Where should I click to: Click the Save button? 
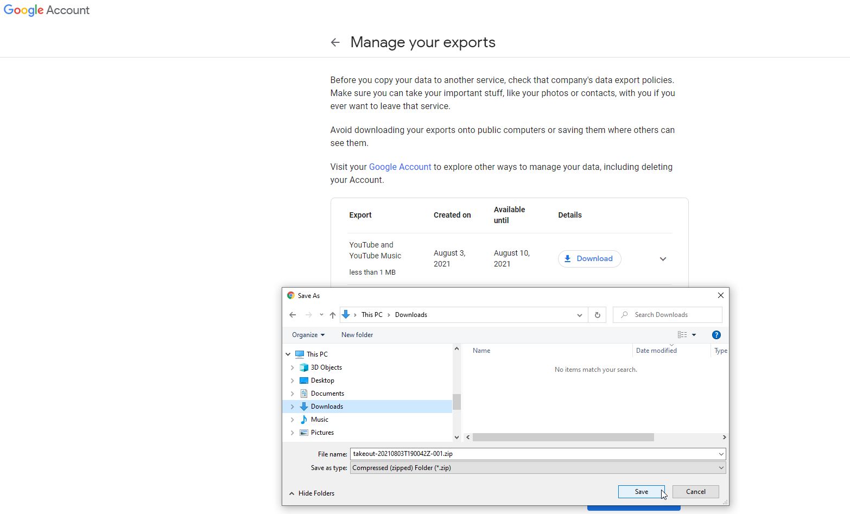click(x=642, y=492)
